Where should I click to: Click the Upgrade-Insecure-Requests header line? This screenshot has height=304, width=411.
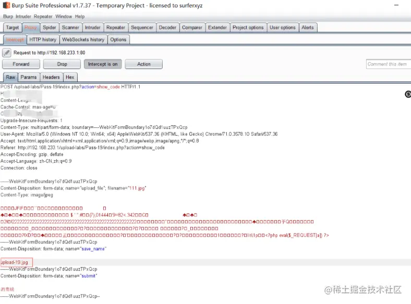point(31,120)
